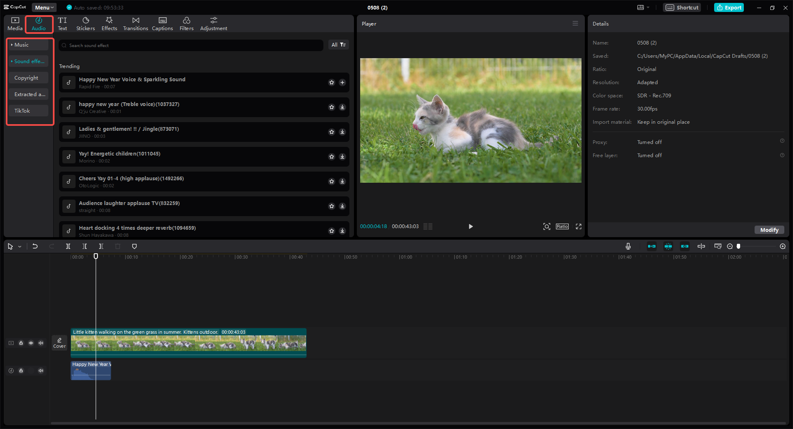Click the Export button

point(729,7)
